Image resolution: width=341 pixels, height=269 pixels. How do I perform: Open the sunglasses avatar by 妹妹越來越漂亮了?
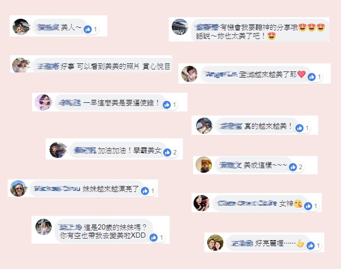click(x=18, y=188)
